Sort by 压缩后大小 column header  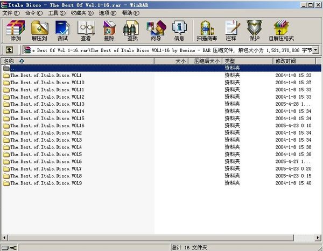tap(206, 61)
